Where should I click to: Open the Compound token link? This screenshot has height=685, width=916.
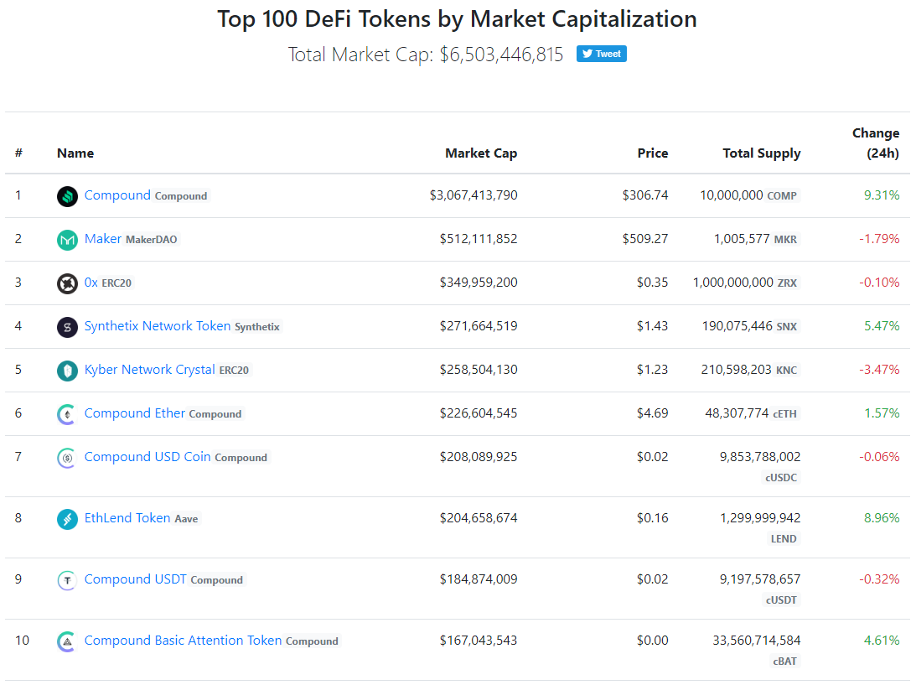pyautogui.click(x=117, y=195)
